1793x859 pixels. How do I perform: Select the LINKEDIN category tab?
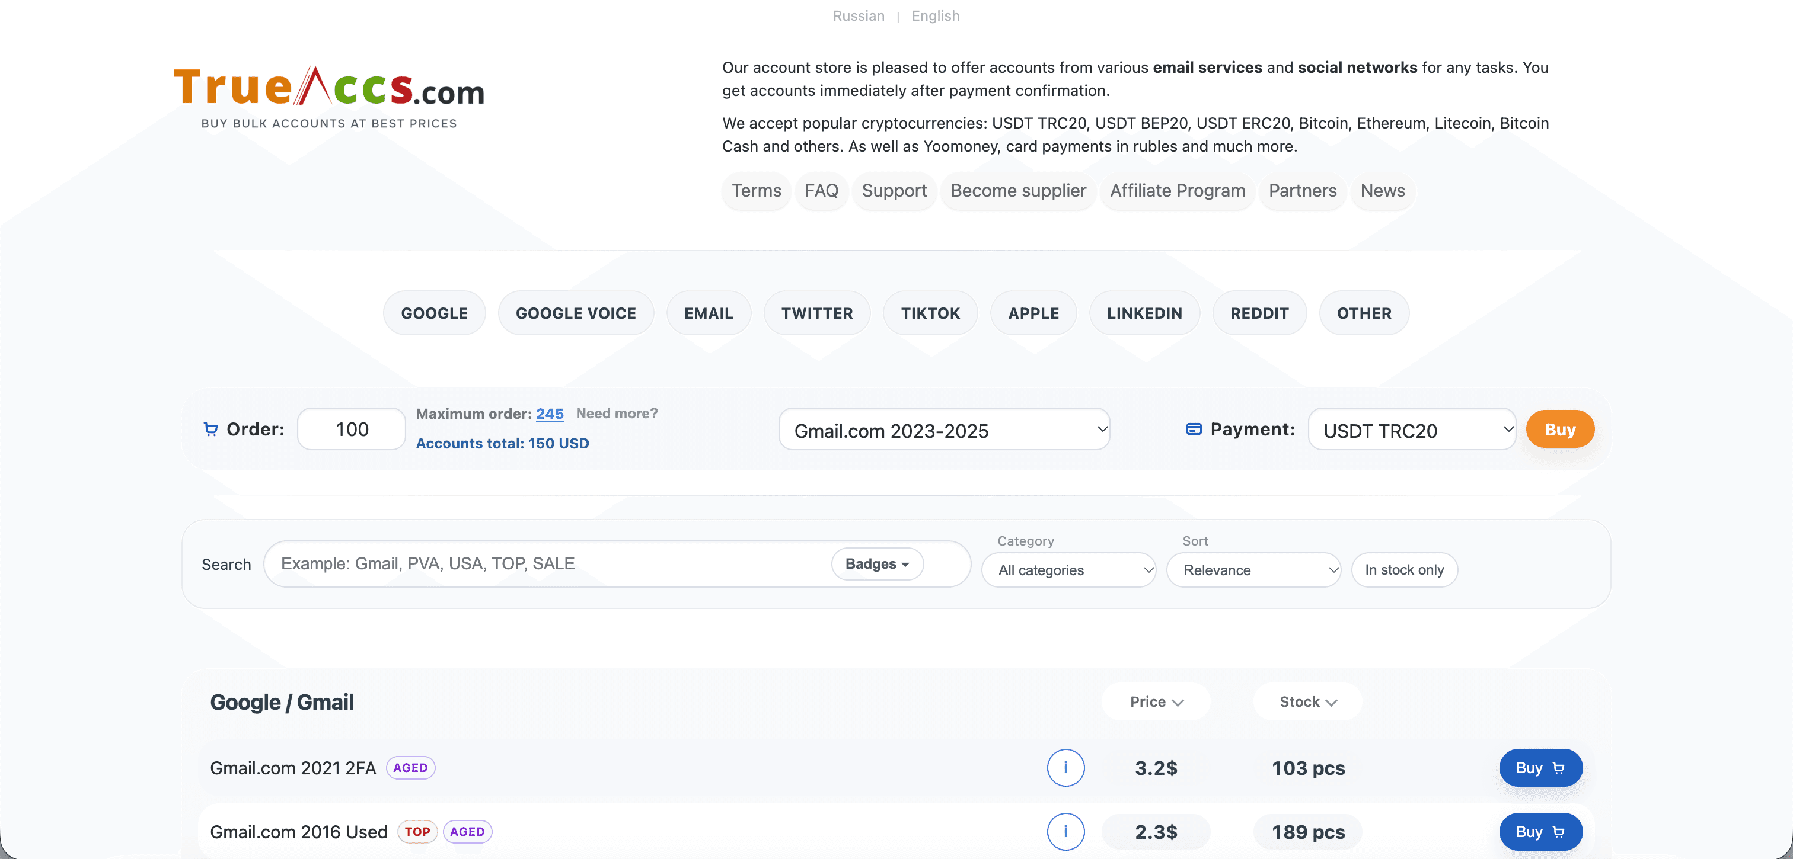[x=1144, y=312]
